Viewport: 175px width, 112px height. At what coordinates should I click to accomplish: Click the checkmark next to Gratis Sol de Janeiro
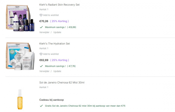coord(41,106)
